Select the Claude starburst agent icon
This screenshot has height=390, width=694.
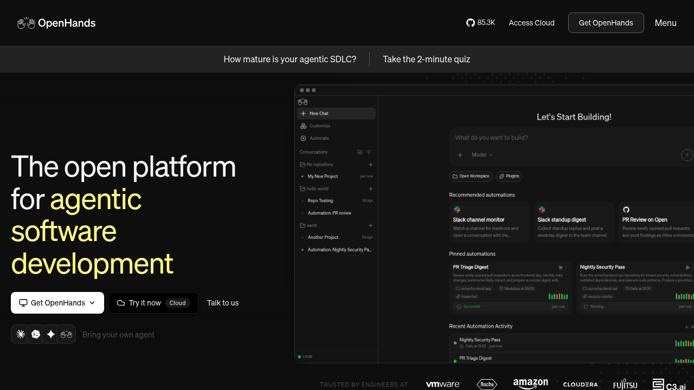21,334
